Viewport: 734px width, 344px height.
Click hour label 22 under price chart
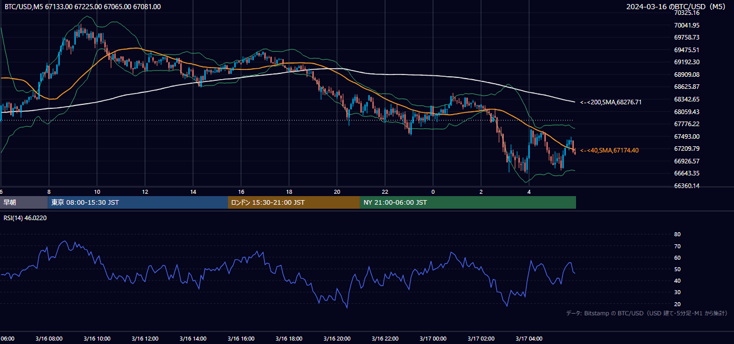[385, 191]
